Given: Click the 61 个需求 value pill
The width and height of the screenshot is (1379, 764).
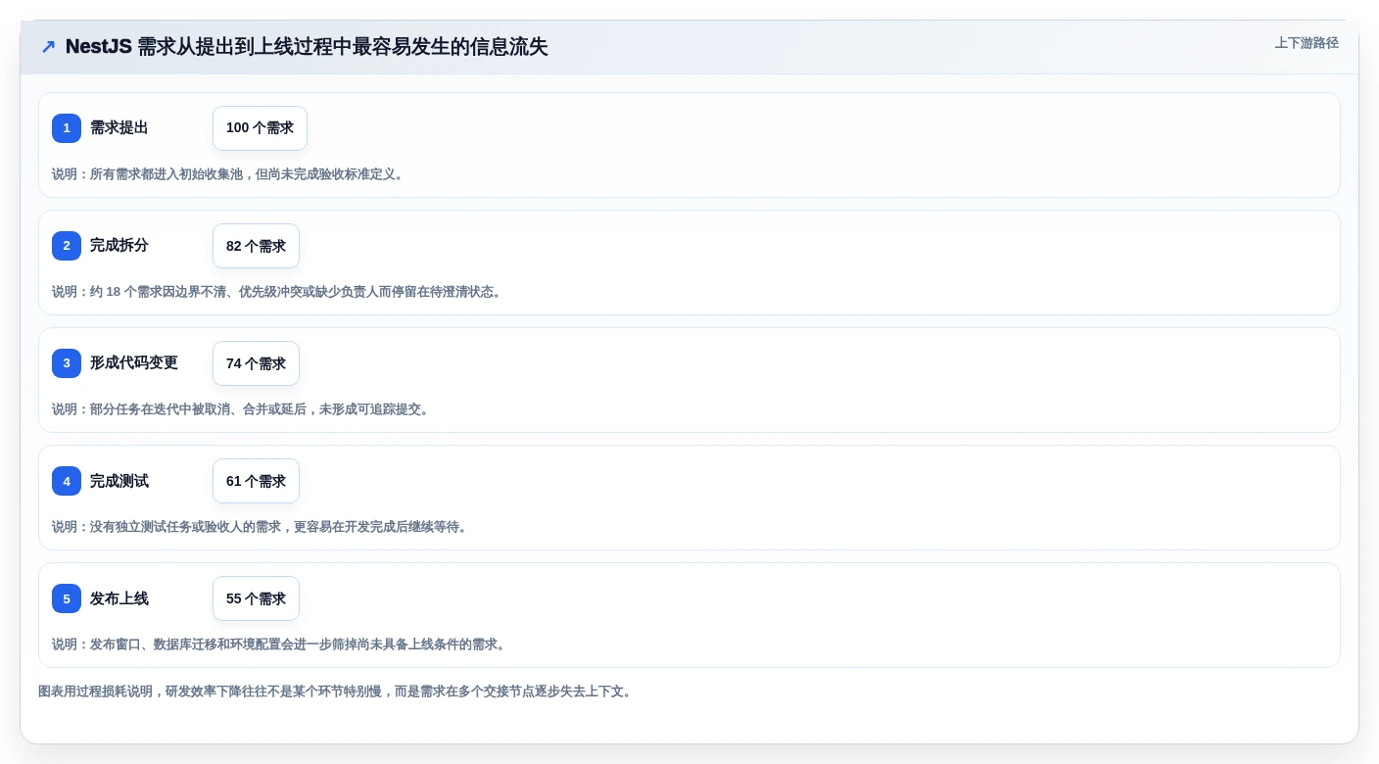Looking at the screenshot, I should 256,481.
